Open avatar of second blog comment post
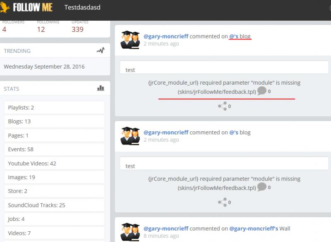This screenshot has height=242, width=331. (130, 136)
